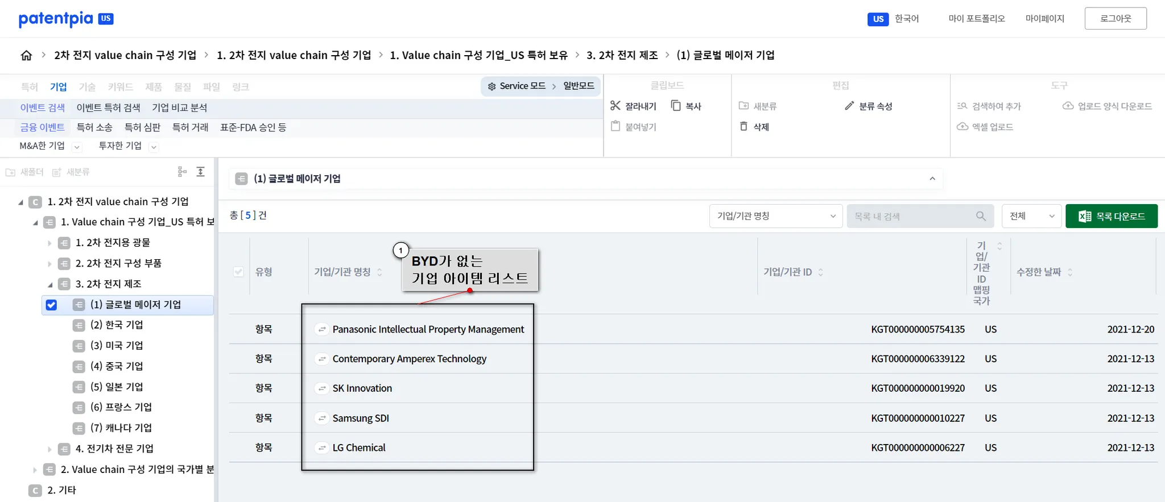Click the link icon beside Contemporary Amperex Technology
Image resolution: width=1165 pixels, height=502 pixels.
coord(322,359)
